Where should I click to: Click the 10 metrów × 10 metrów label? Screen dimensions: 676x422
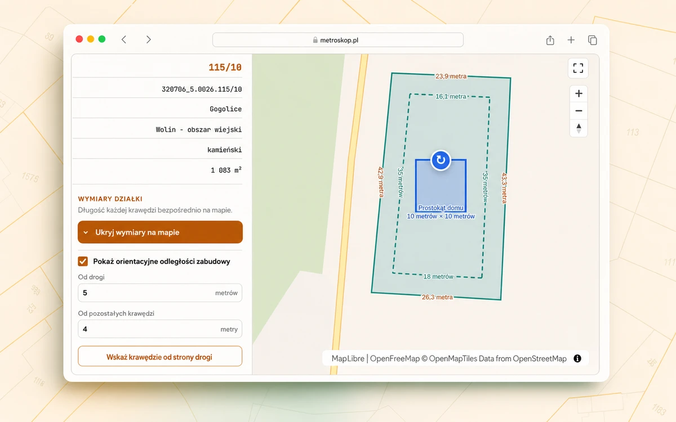pyautogui.click(x=441, y=216)
